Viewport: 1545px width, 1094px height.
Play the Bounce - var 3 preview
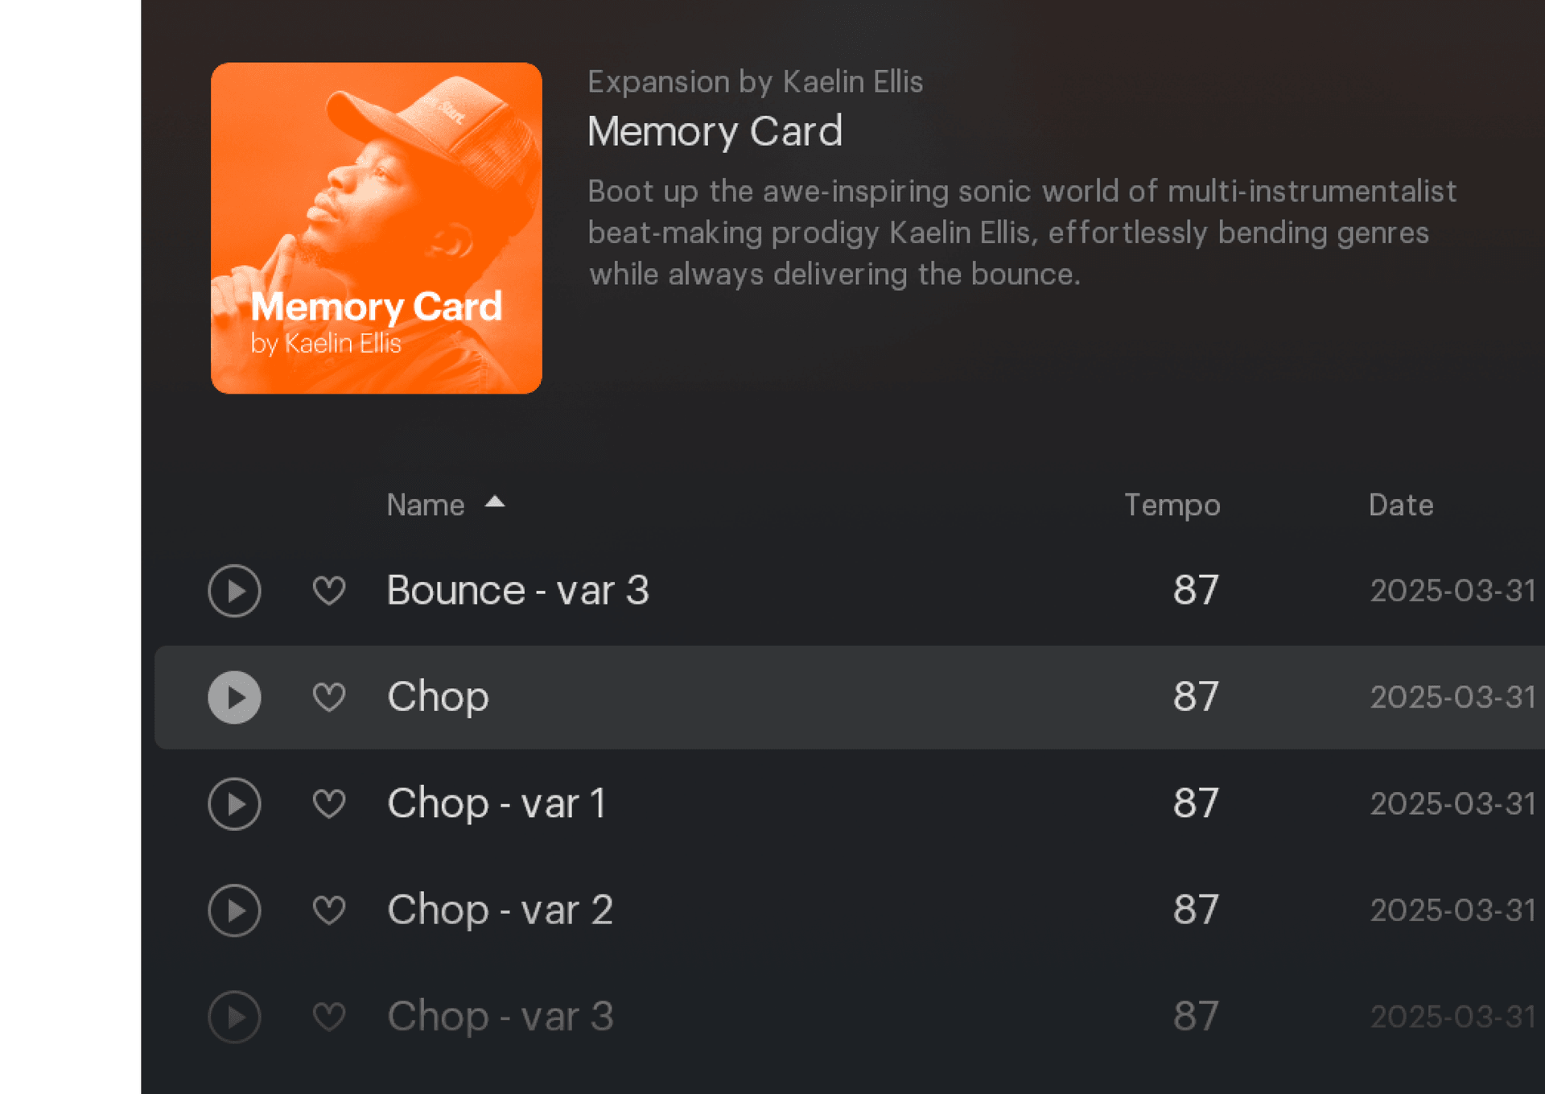pos(234,591)
